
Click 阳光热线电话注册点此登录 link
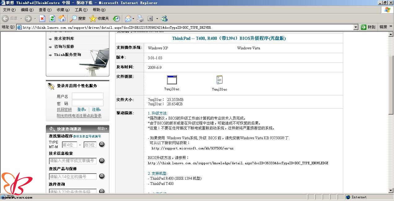coord(79,116)
